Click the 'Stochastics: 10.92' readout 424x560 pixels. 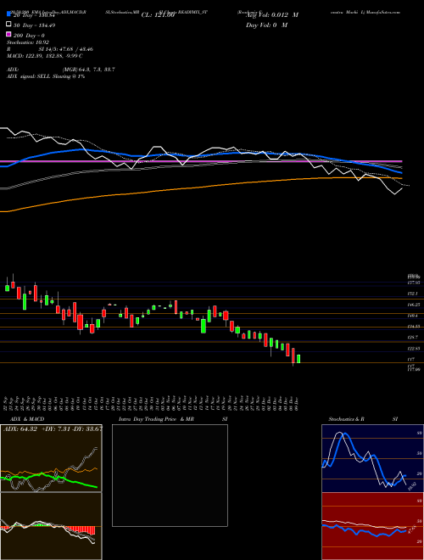click(x=28, y=42)
